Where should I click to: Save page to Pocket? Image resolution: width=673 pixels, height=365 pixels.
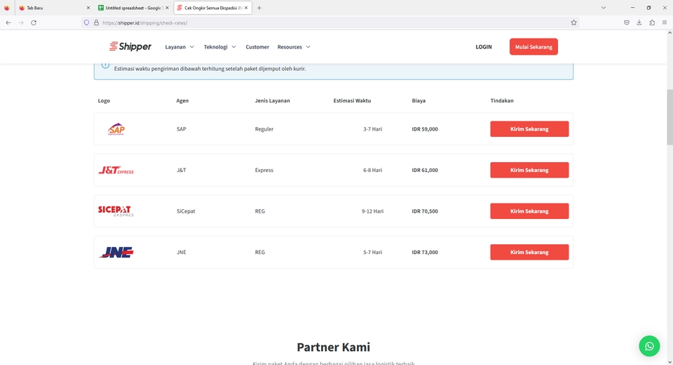coord(627,22)
